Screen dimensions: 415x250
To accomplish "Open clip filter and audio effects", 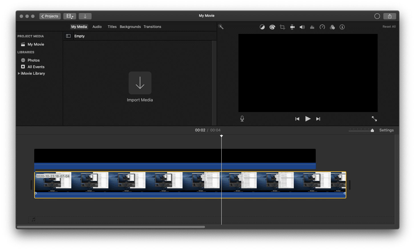I will (332, 27).
